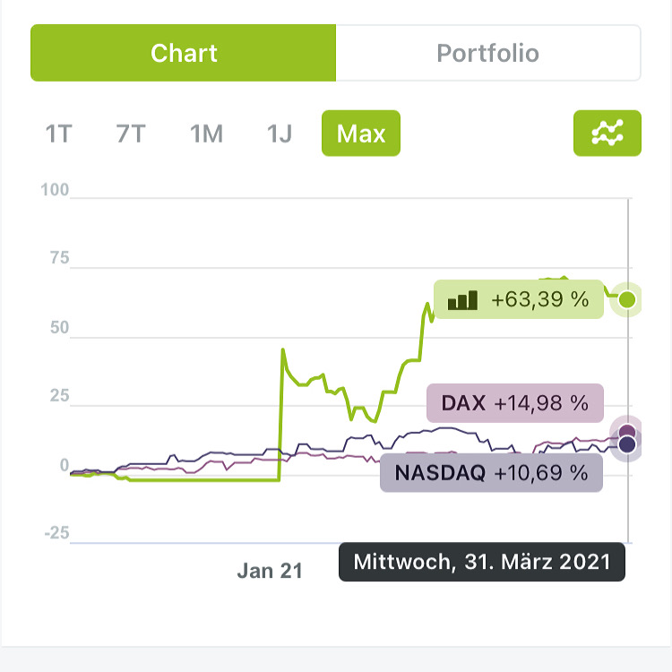Open the Portfolio tab
This screenshot has height=672, width=672.
(x=487, y=53)
